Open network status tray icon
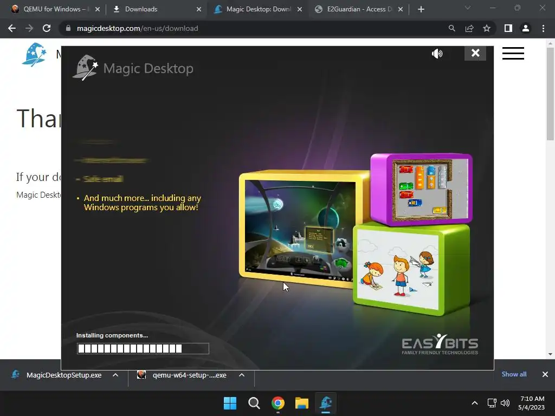 tap(492, 403)
